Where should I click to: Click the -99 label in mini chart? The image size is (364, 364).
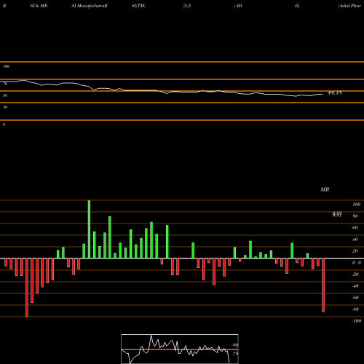pyautogui.click(x=234, y=345)
